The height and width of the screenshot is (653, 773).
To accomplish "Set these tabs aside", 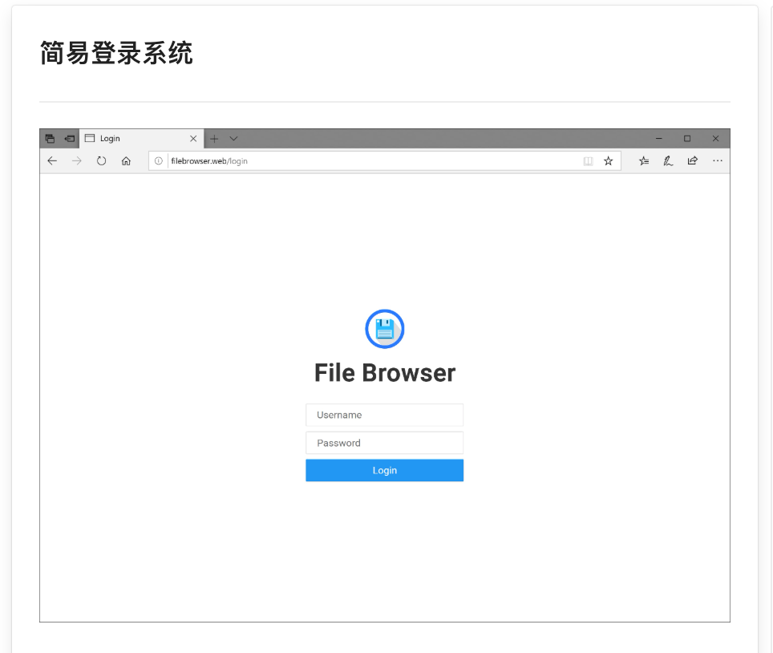I will coord(70,139).
